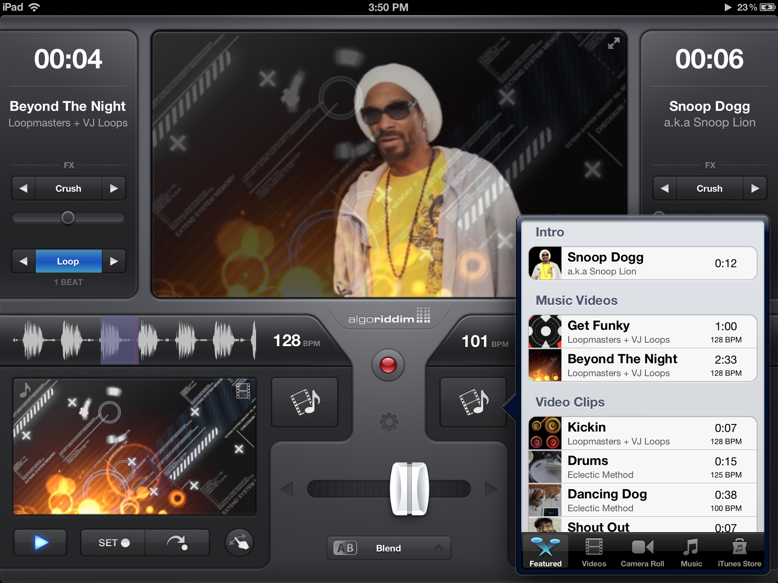Tap the 128 BPM readout
This screenshot has width=778, height=583.
click(297, 341)
